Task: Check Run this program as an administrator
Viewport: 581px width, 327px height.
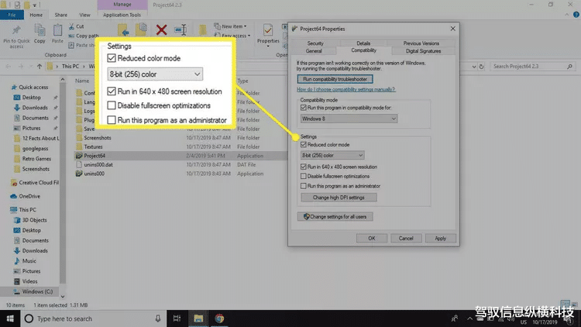Action: click(x=304, y=186)
